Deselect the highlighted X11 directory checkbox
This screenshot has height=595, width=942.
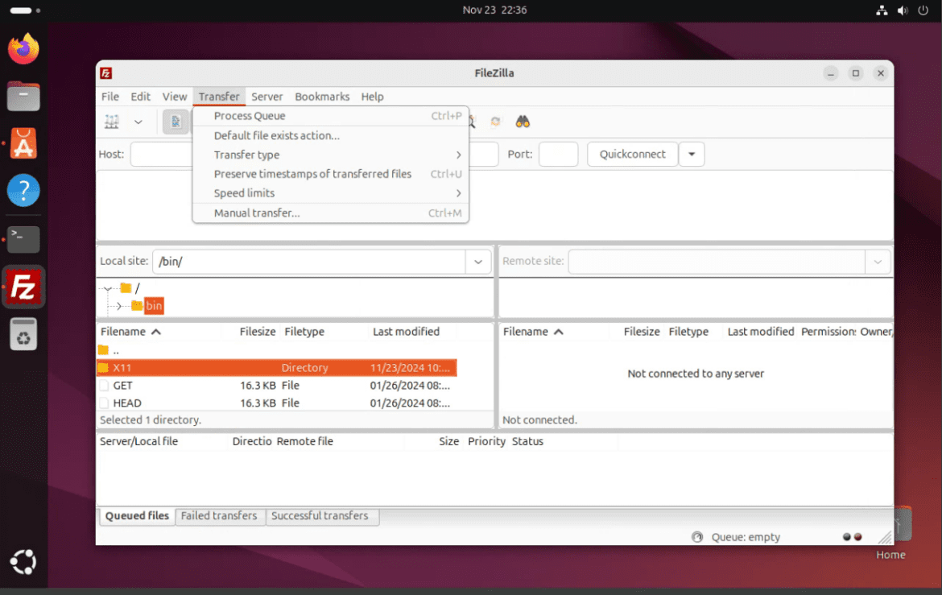[105, 367]
